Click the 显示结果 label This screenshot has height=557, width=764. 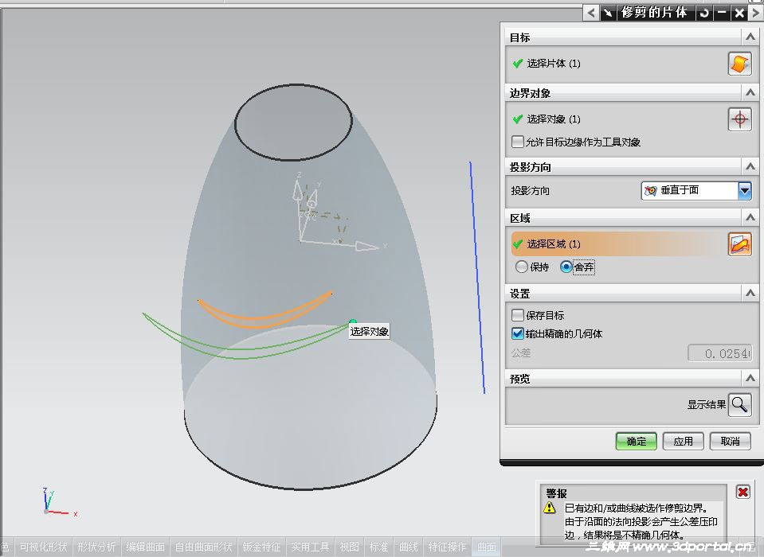coord(706,405)
